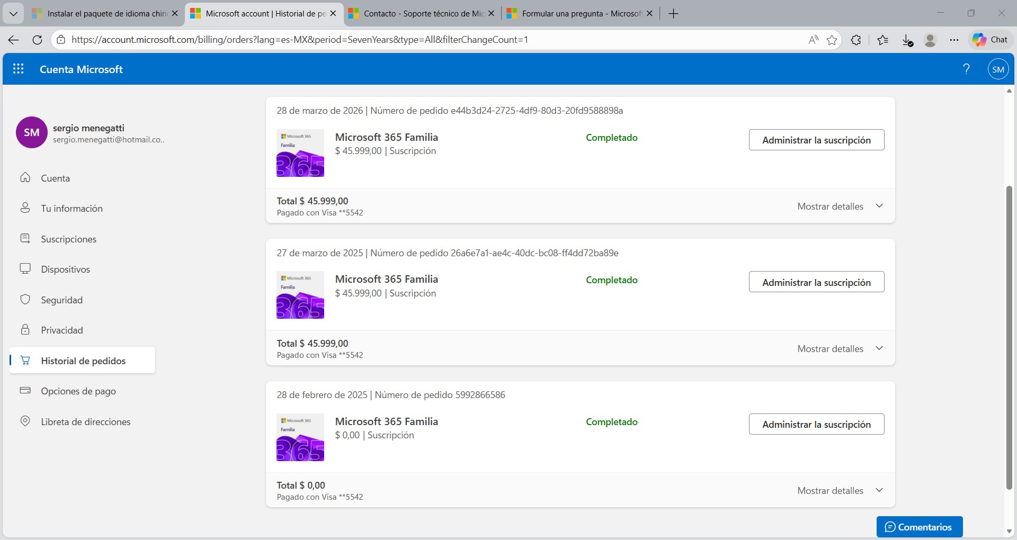This screenshot has height=540, width=1017.
Task: Click the Libreta de direcciones pin icon
Action: coord(25,421)
